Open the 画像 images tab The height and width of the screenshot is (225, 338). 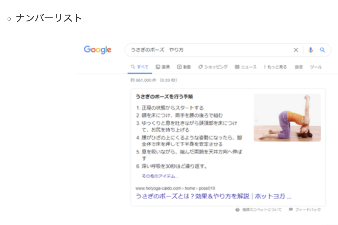pos(163,67)
